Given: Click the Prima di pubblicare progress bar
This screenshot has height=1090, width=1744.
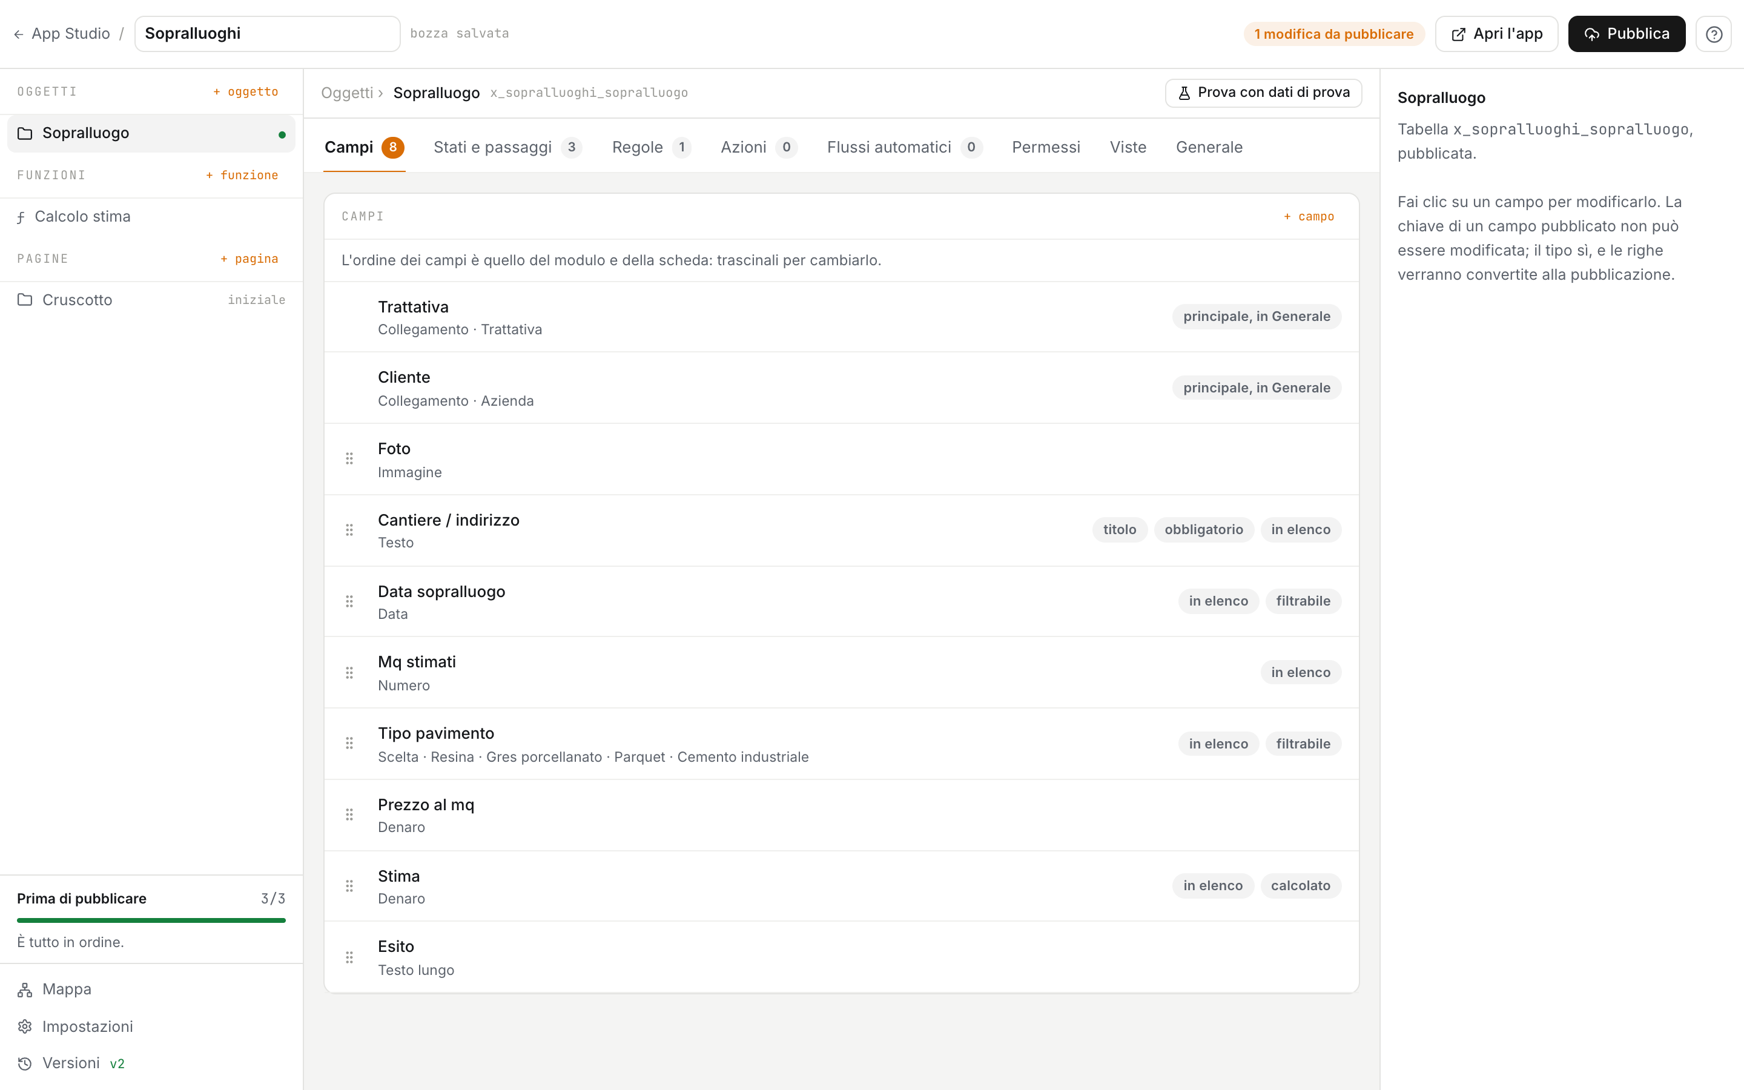Looking at the screenshot, I should tap(151, 920).
